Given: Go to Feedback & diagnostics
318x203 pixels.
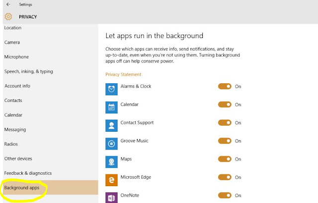Looking at the screenshot, I should click(50, 173).
